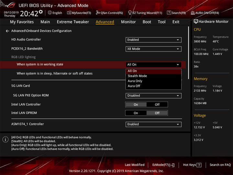Image resolution: width=233 pixels, height=175 pixels.
Task: Choose Stealth Mode from the dropdown list
Action: click(153, 76)
